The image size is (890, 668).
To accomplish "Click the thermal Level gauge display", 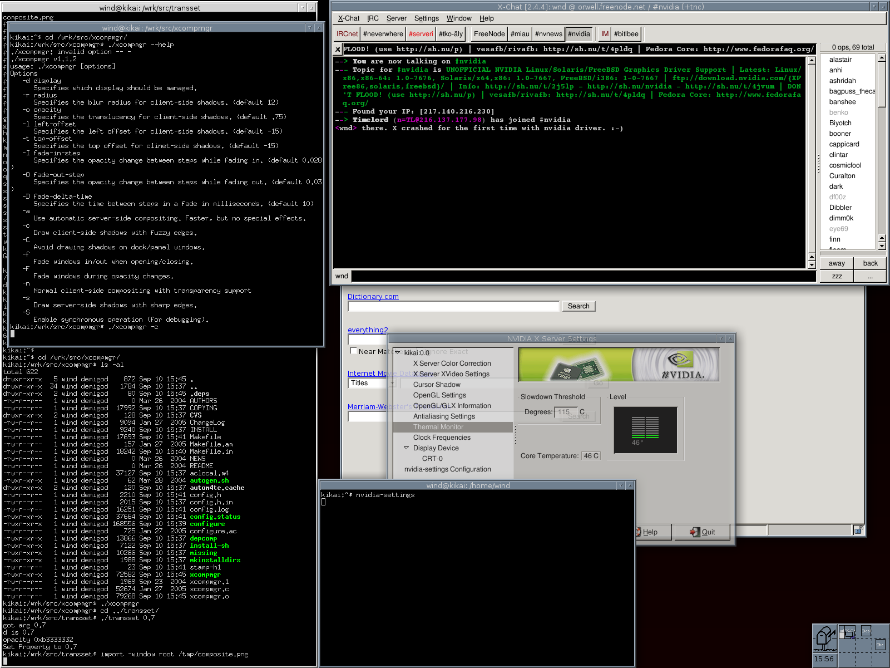I will click(645, 430).
